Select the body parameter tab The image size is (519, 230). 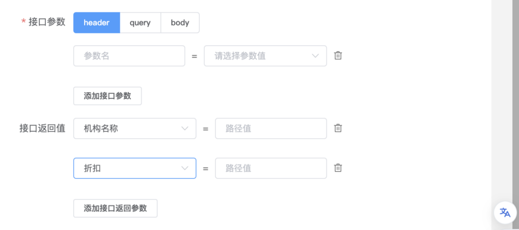point(180,23)
